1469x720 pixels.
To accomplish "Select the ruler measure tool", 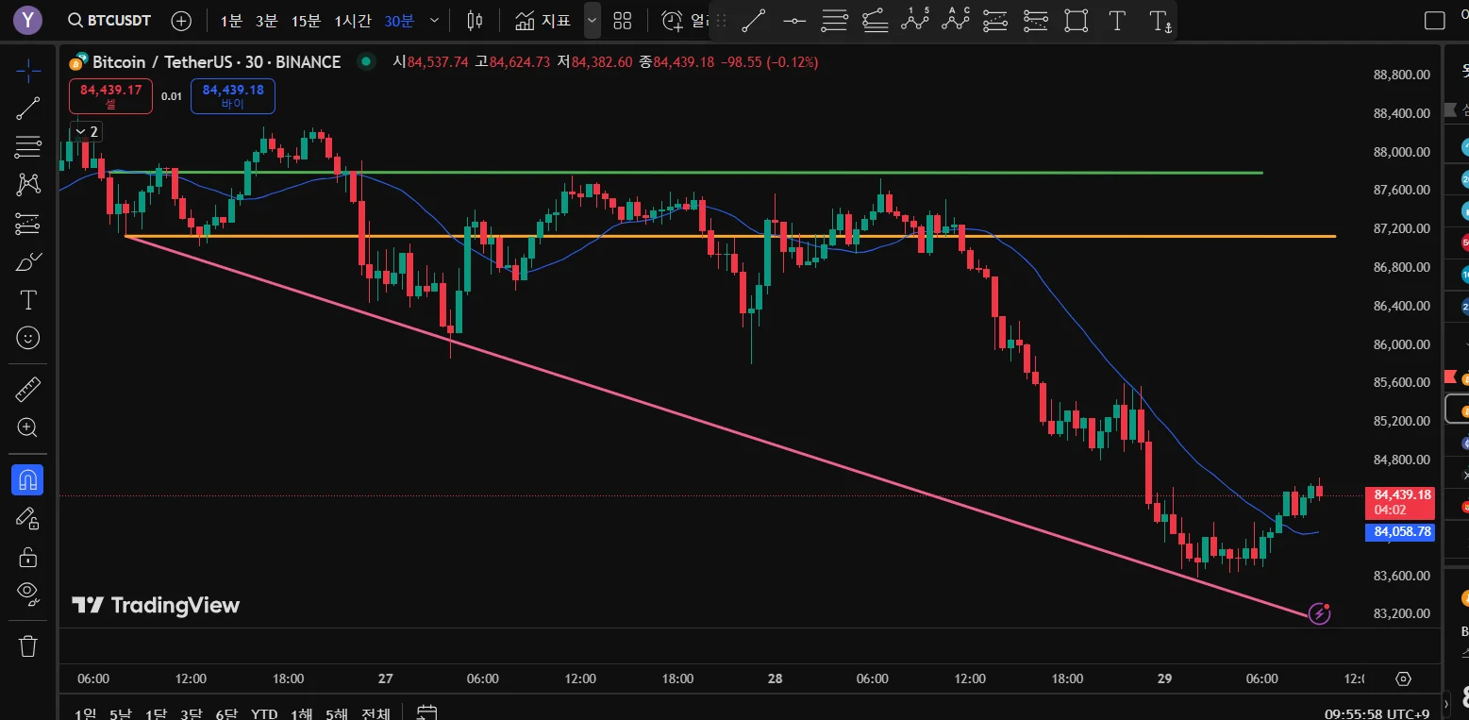I will point(28,389).
